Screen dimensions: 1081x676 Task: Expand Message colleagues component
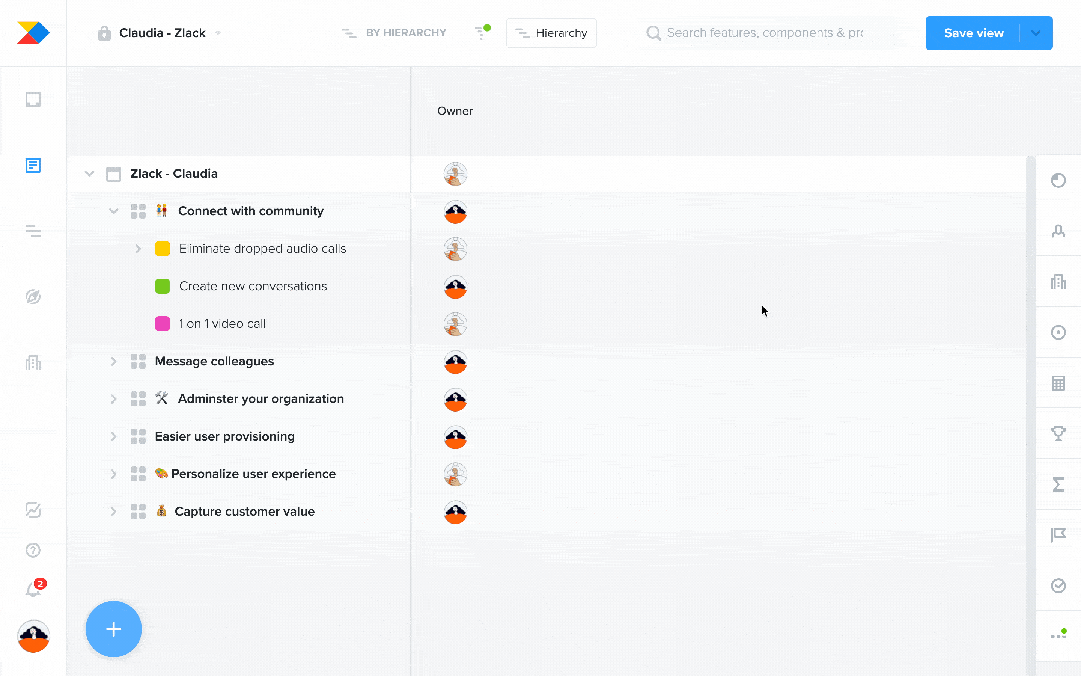113,361
